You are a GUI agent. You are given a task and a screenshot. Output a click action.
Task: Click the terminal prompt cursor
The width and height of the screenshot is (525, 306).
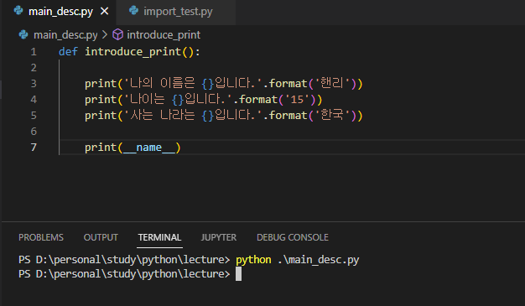pyautogui.click(x=238, y=274)
